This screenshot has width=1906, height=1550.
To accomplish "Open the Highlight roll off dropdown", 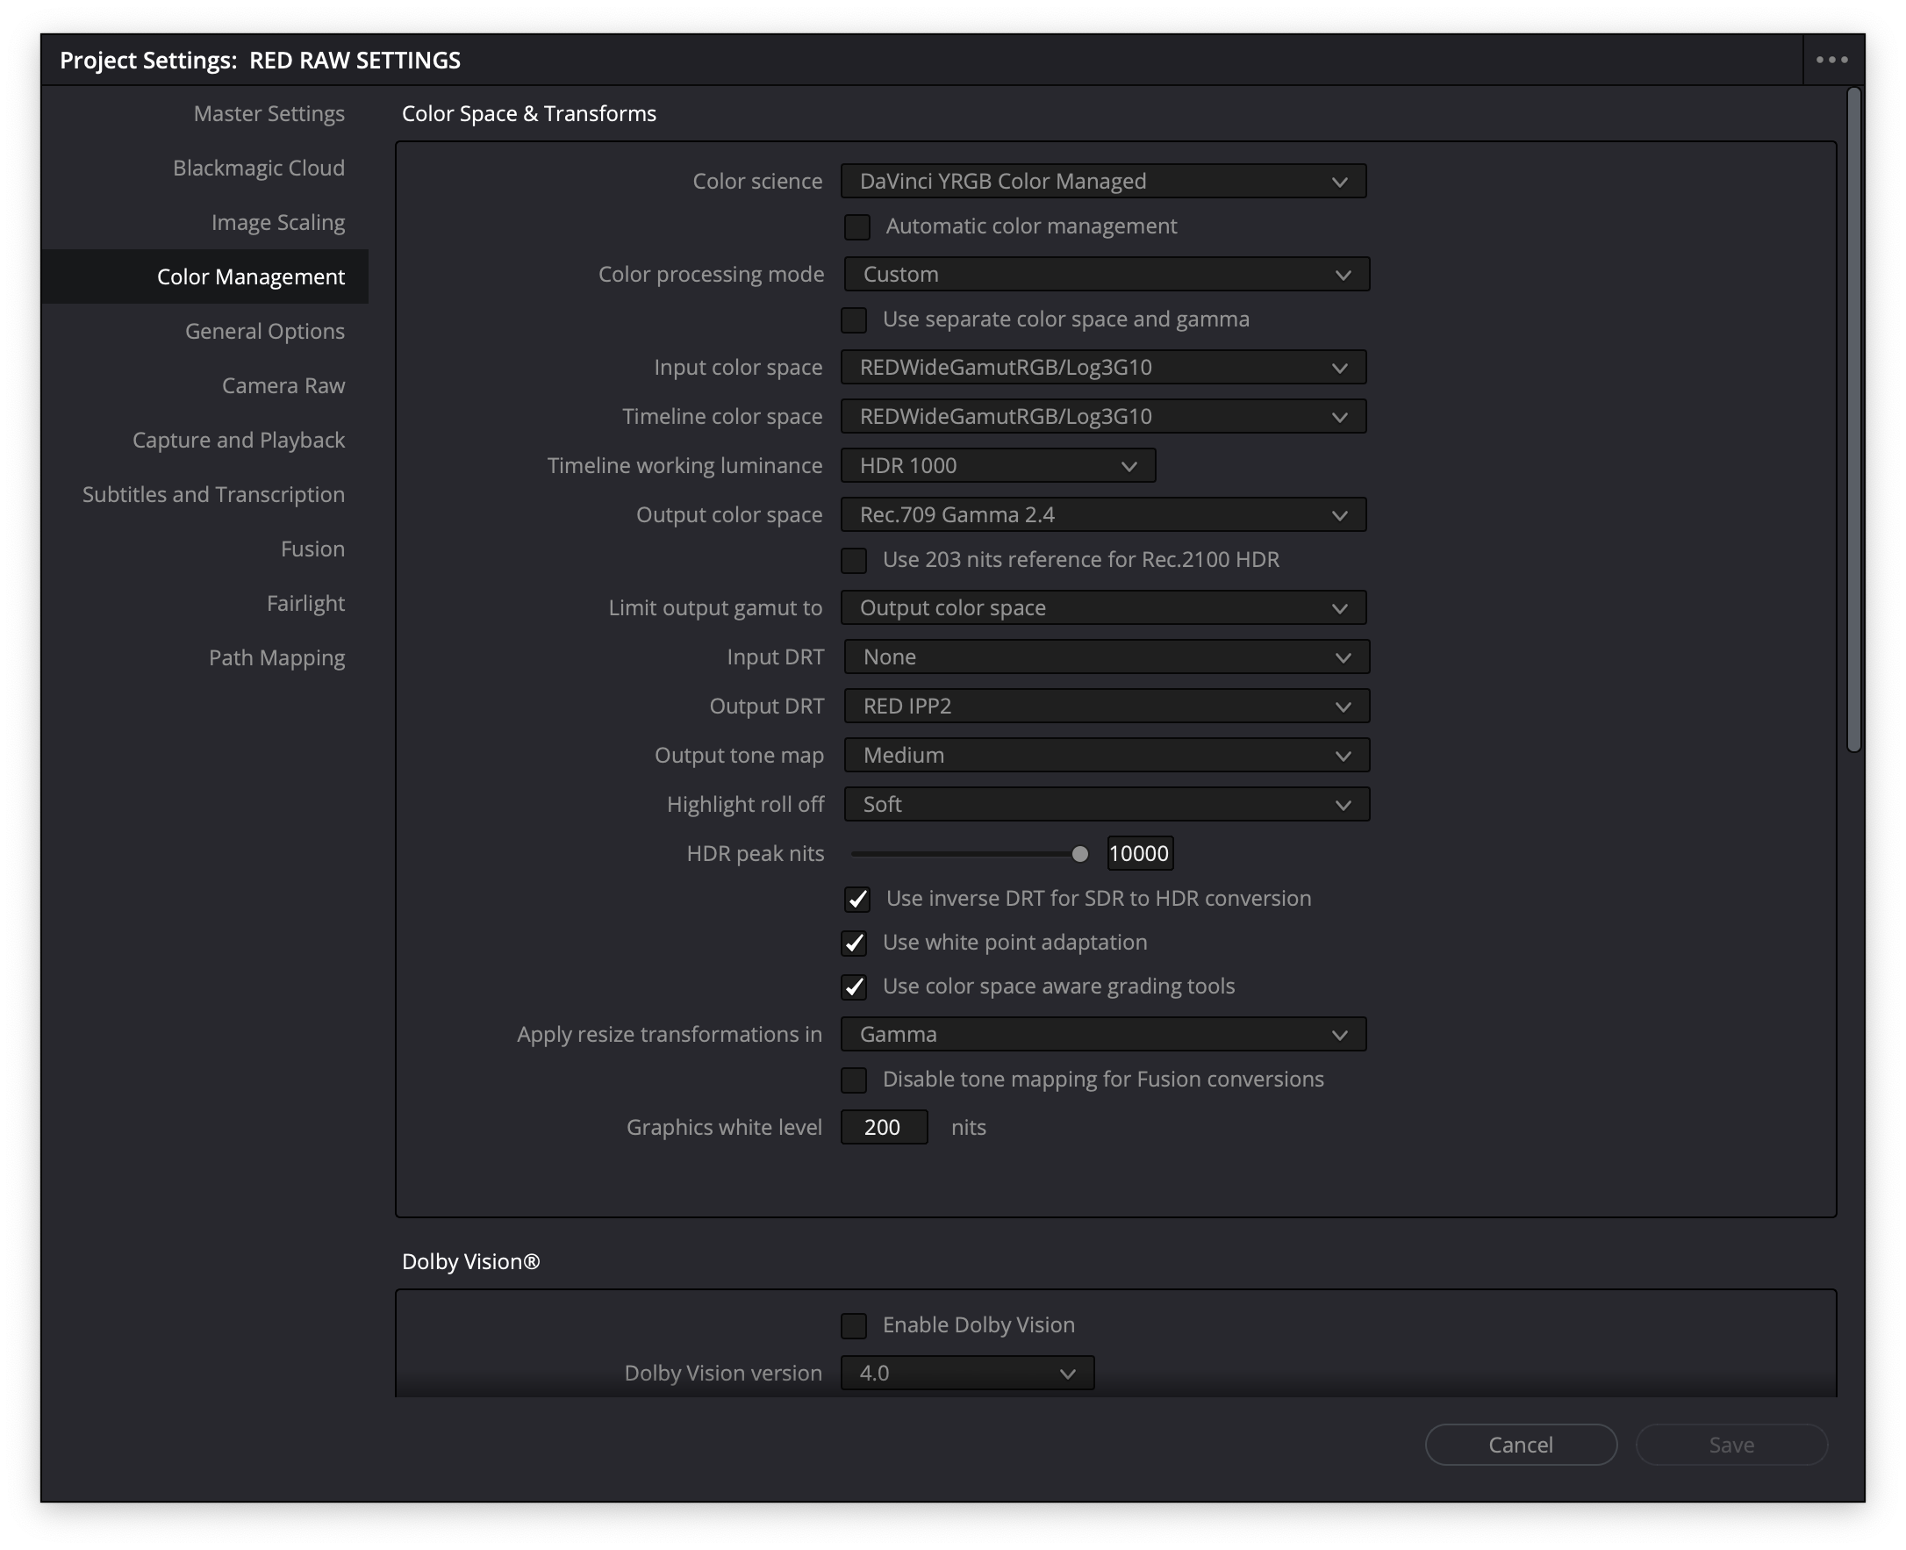I will click(1107, 804).
